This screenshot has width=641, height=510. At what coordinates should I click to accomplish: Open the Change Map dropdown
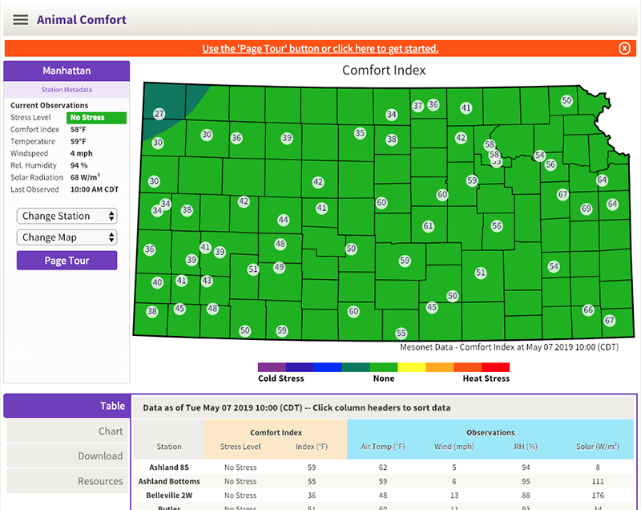(x=67, y=237)
